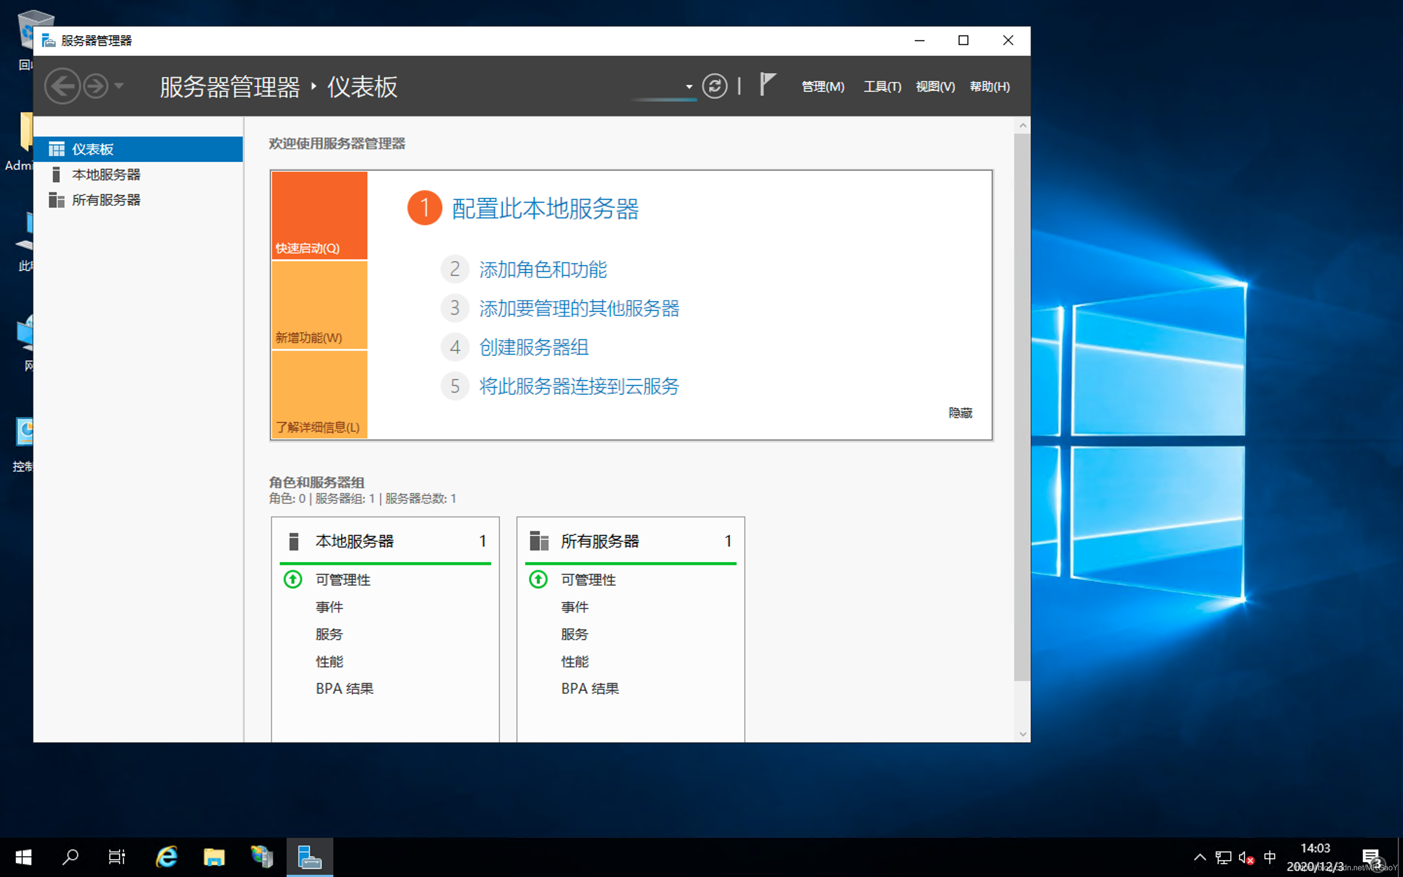
Task: Open the 工具(T) menu
Action: pyautogui.click(x=882, y=86)
